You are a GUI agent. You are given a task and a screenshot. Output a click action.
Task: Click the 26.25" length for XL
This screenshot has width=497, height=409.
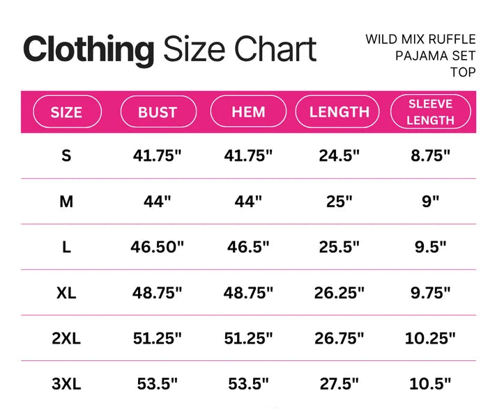pos(339,293)
